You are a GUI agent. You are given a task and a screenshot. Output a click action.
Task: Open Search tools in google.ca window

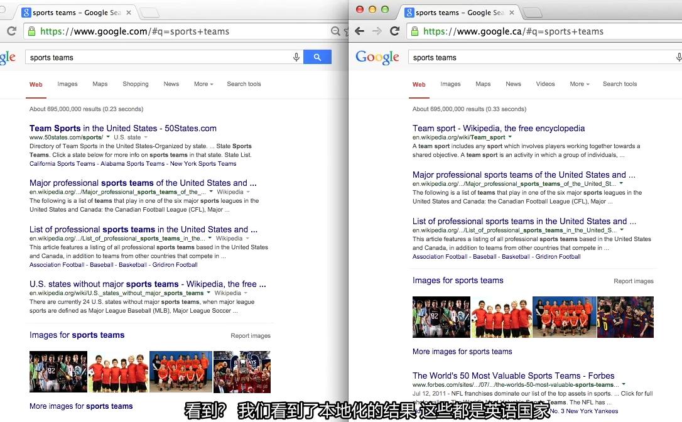pyautogui.click(x=620, y=84)
